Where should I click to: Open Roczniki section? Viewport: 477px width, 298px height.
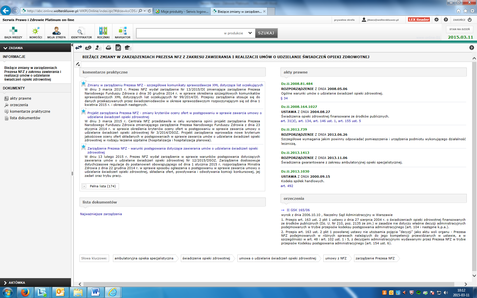[x=103, y=33]
